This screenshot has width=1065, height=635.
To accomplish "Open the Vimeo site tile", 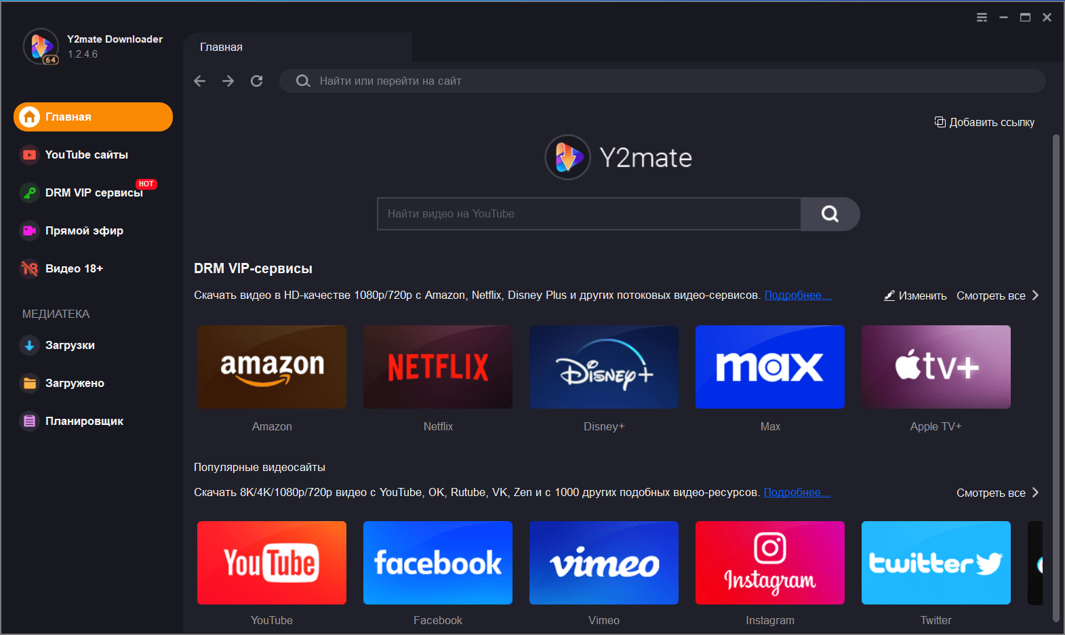I will pos(604,563).
